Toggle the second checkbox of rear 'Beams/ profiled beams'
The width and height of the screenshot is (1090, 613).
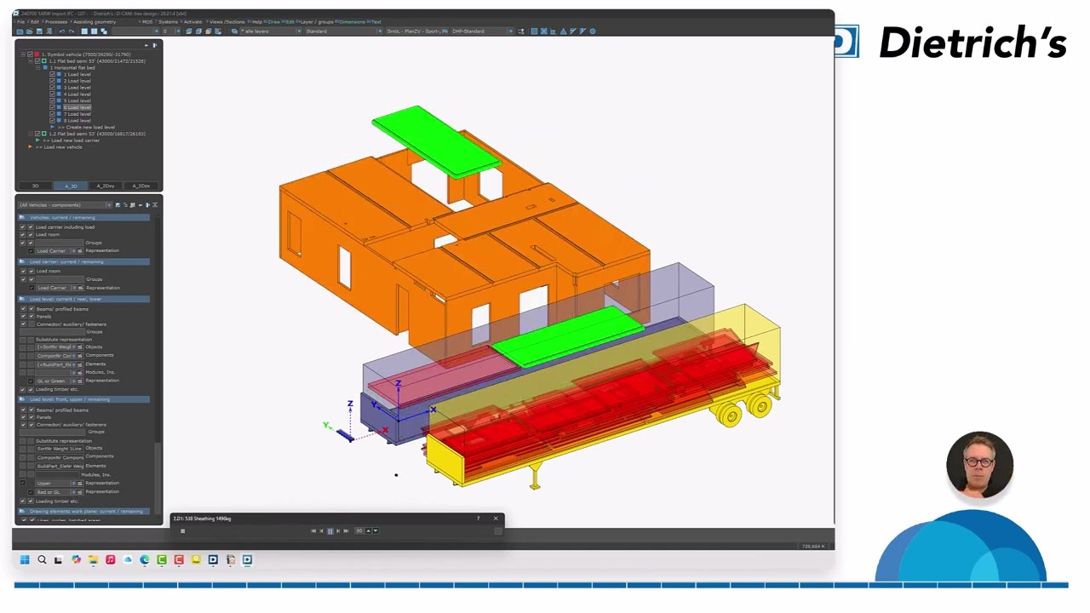point(32,309)
